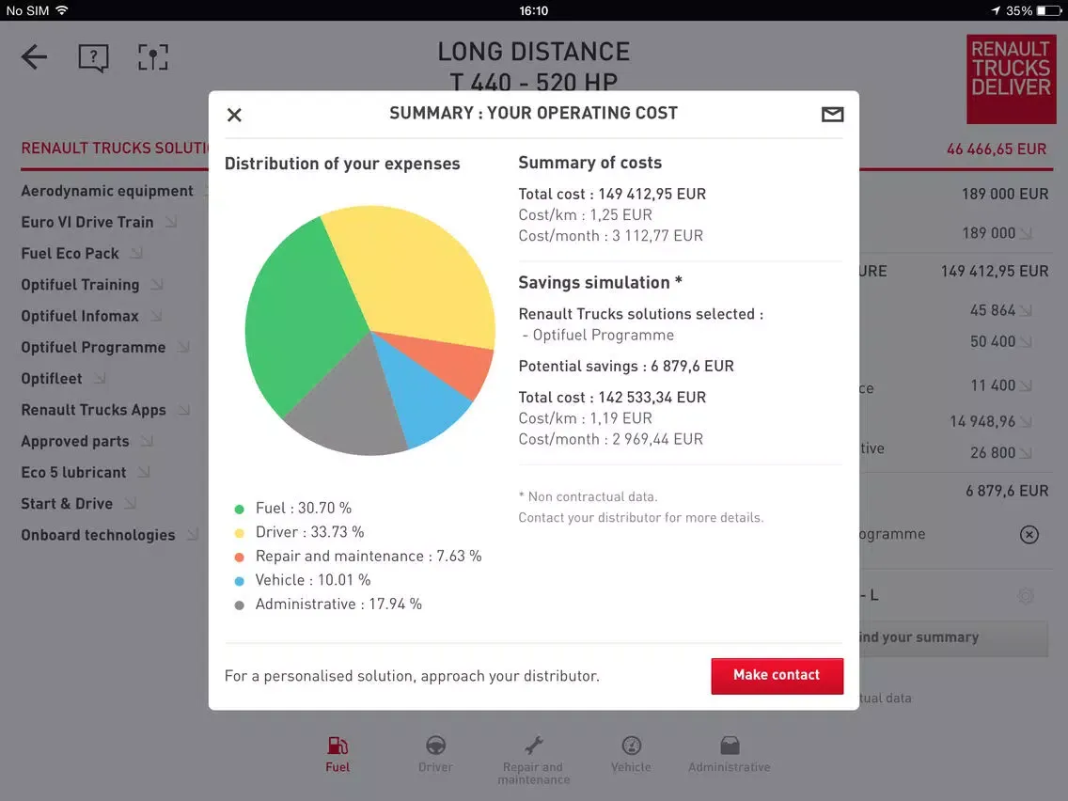The image size is (1068, 801).
Task: Email the summary via envelope icon
Action: pyautogui.click(x=832, y=115)
